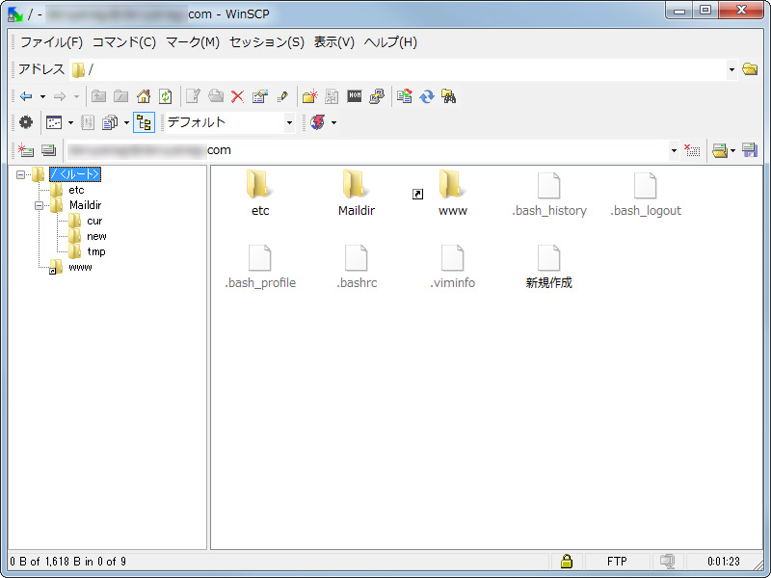The width and height of the screenshot is (771, 578).
Task: Select tmp folder in tree
Action: (95, 251)
